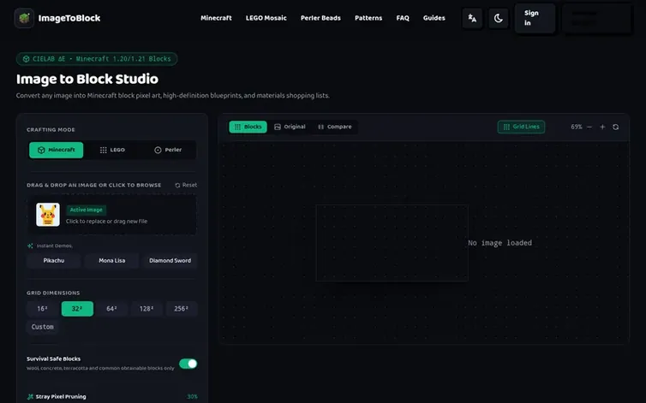Click the ImageToBlock cube logo icon

[24, 18]
